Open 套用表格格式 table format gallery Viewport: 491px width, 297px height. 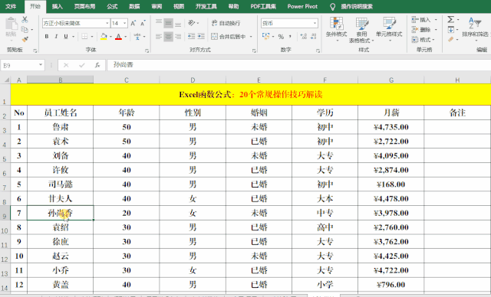pyautogui.click(x=361, y=30)
